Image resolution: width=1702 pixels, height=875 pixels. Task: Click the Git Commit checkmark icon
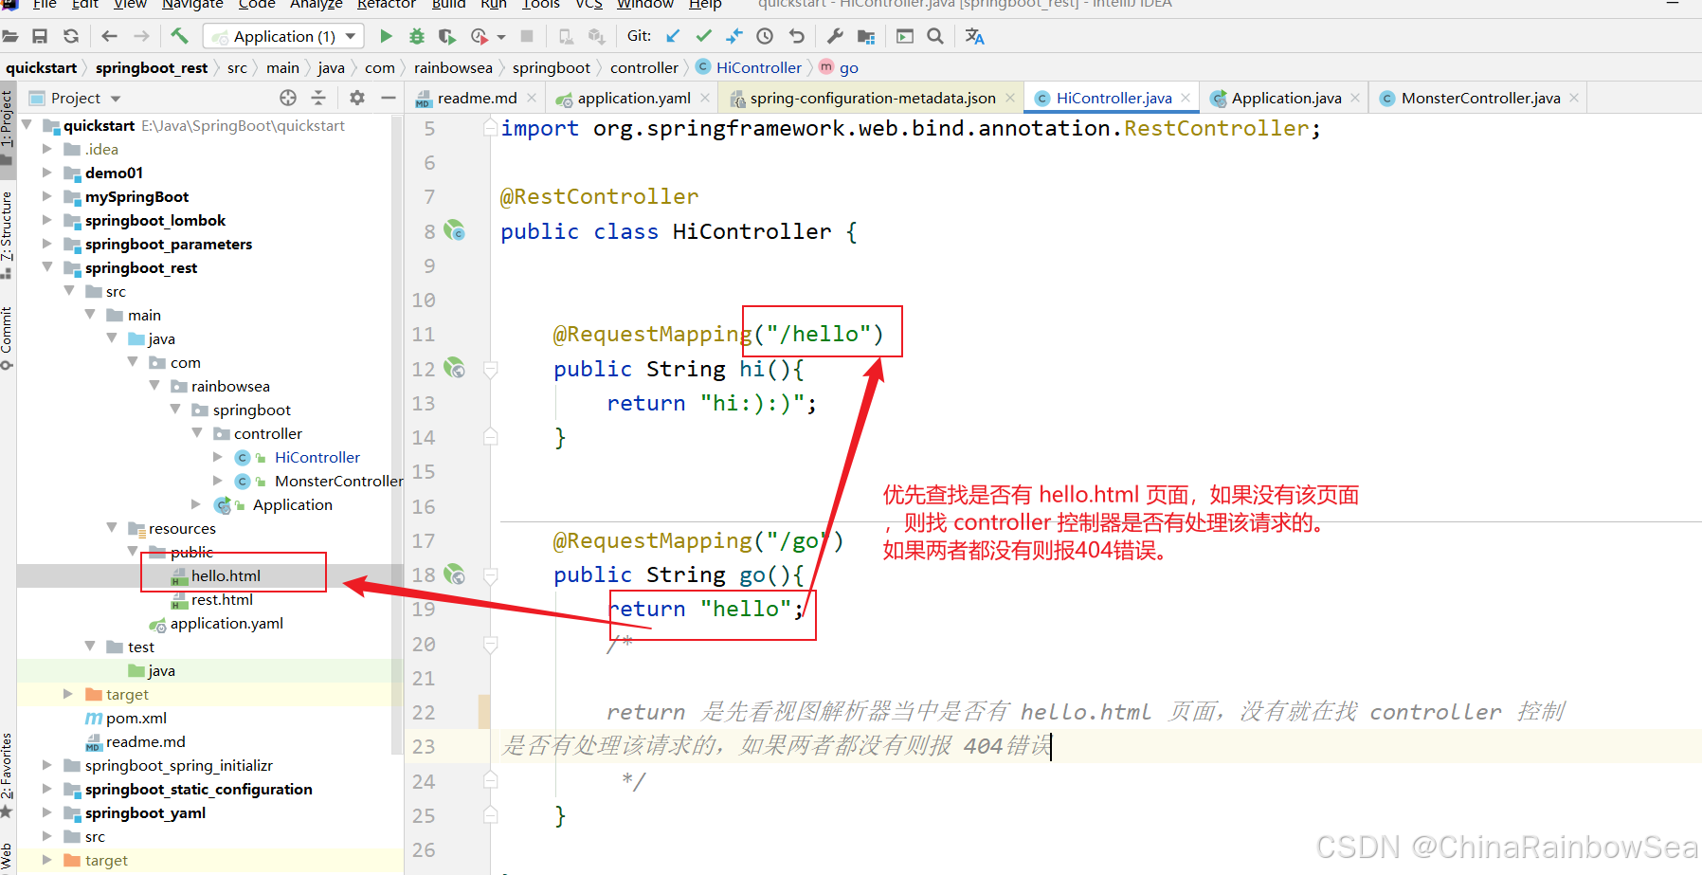click(703, 36)
